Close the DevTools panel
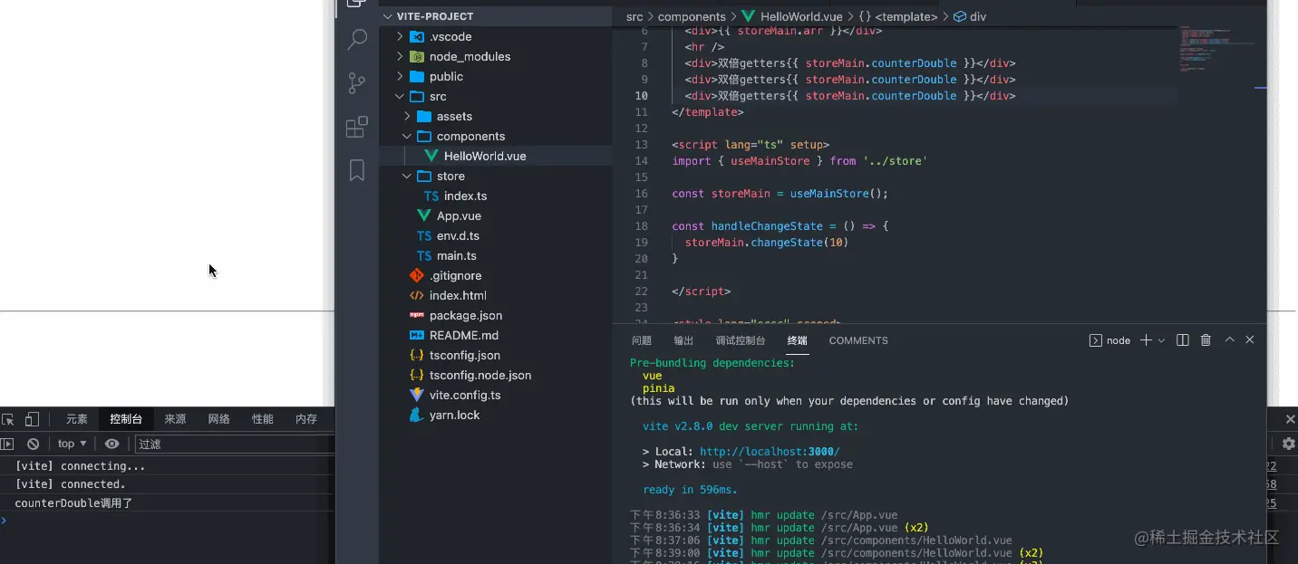Image resolution: width=1298 pixels, height=564 pixels. pos(1291,419)
